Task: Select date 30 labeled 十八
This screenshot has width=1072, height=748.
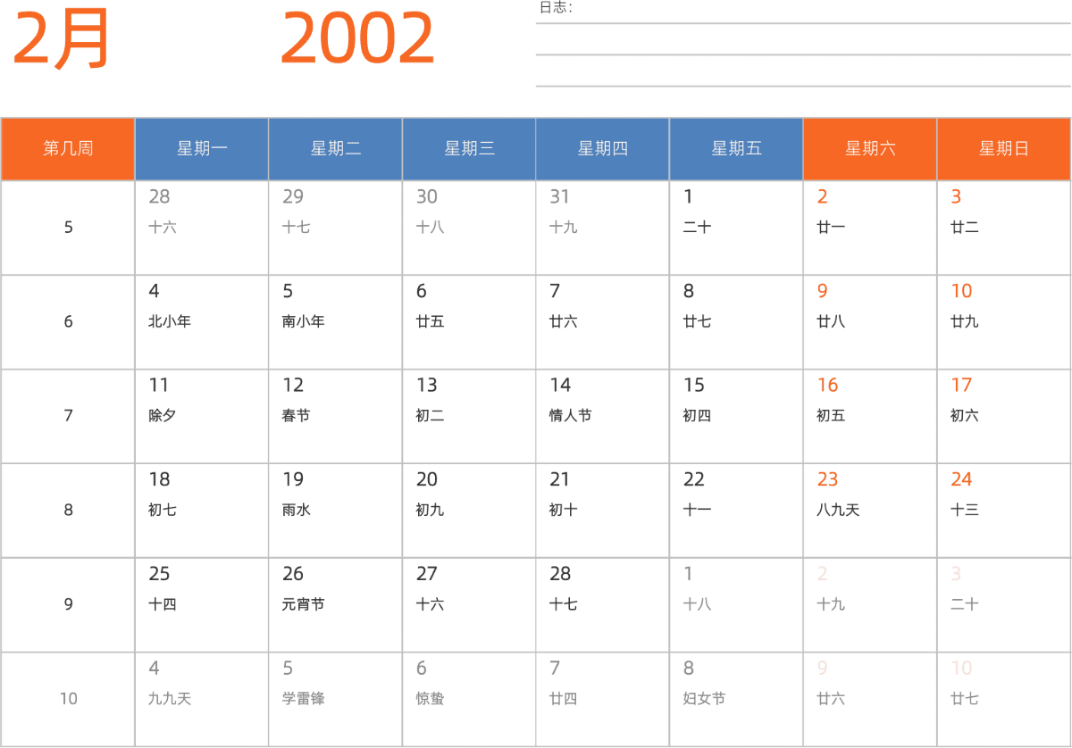Action: point(469,228)
